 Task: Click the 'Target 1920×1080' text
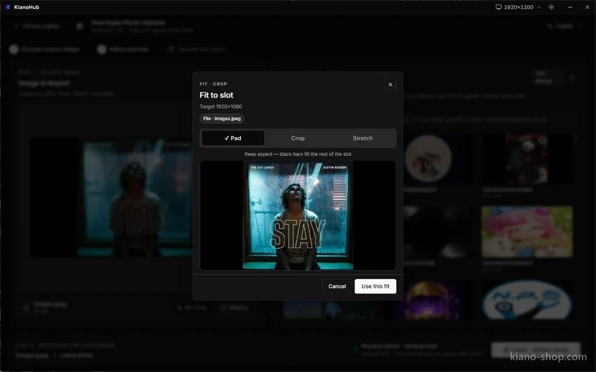click(x=221, y=107)
